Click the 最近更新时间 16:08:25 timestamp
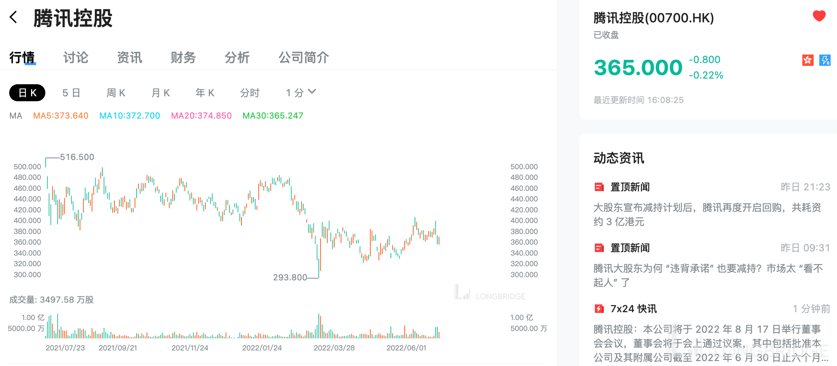Image resolution: width=837 pixels, height=366 pixels. (638, 100)
